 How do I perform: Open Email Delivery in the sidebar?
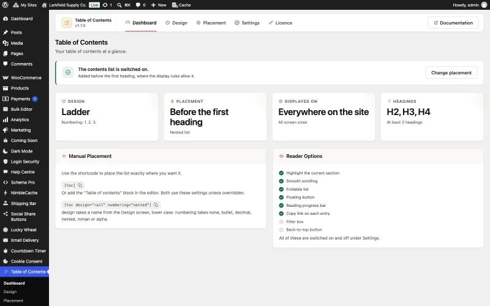coord(24,240)
